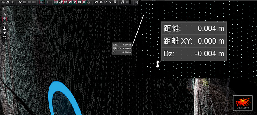Click the camera snapshot icon

[x=79, y=2]
